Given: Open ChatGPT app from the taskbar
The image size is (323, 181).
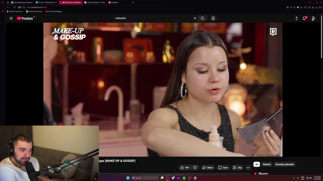Looking at the screenshot, I should click(195, 178).
